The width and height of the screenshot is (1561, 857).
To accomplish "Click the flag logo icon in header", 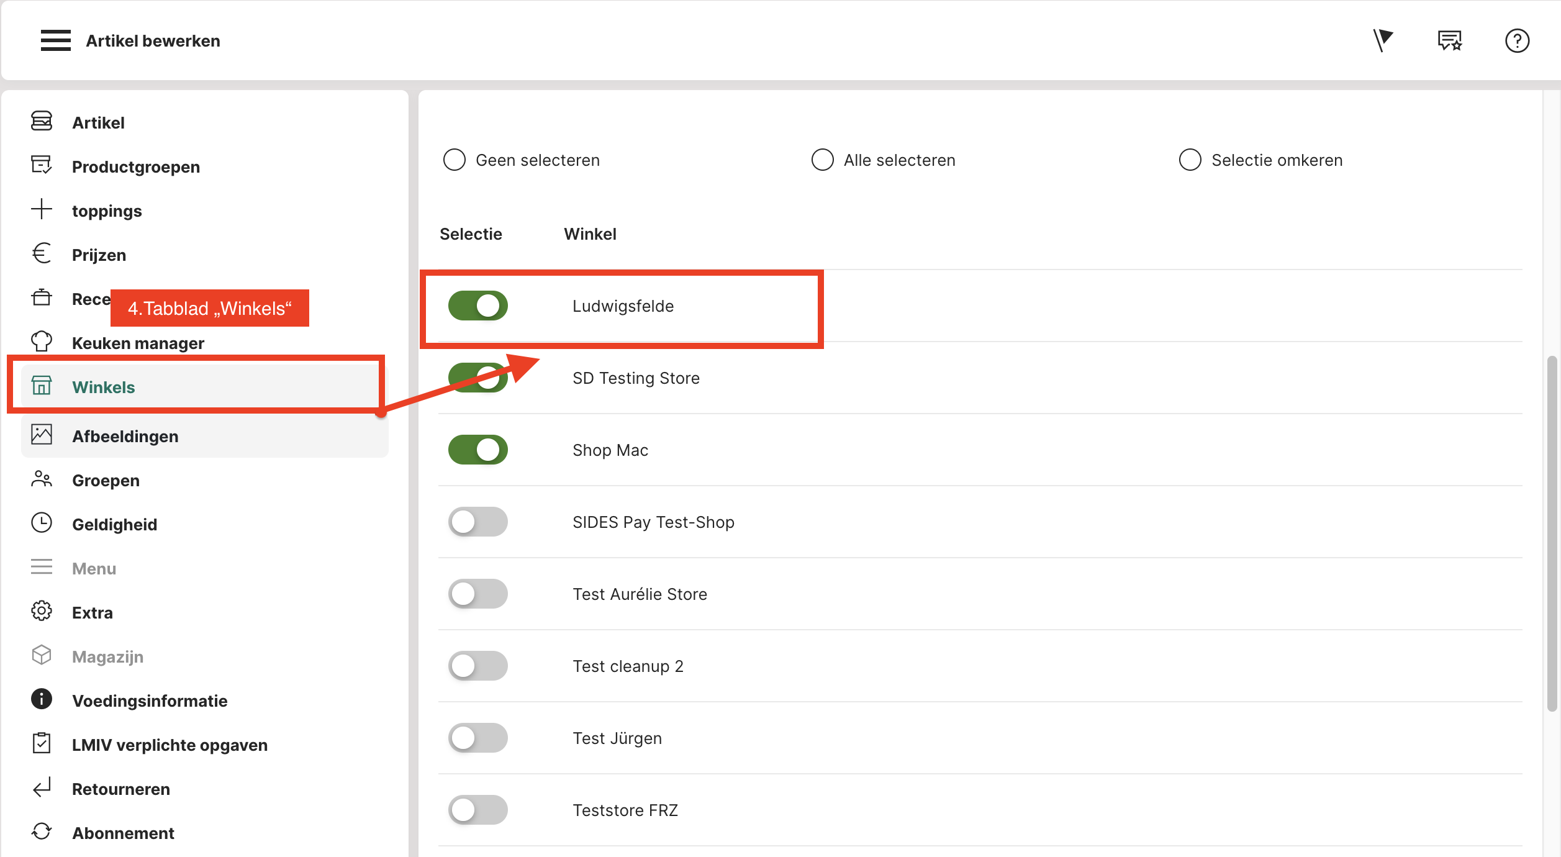I will (x=1382, y=40).
